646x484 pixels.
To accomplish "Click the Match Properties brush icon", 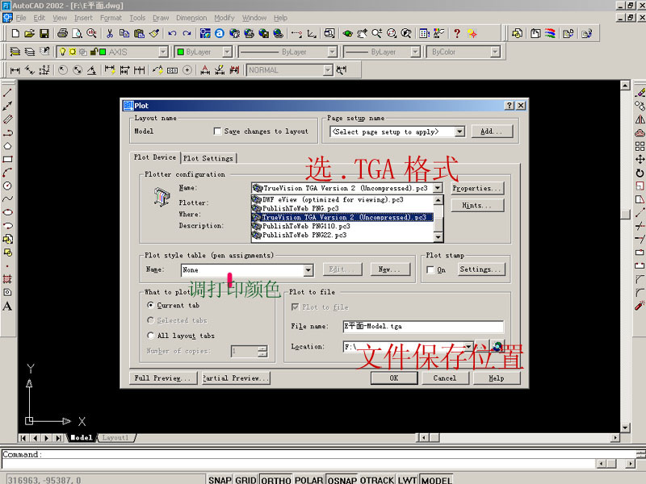I will pos(154,33).
